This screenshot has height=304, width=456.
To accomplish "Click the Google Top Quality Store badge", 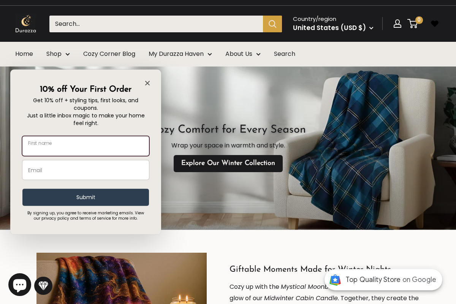I will [383, 280].
